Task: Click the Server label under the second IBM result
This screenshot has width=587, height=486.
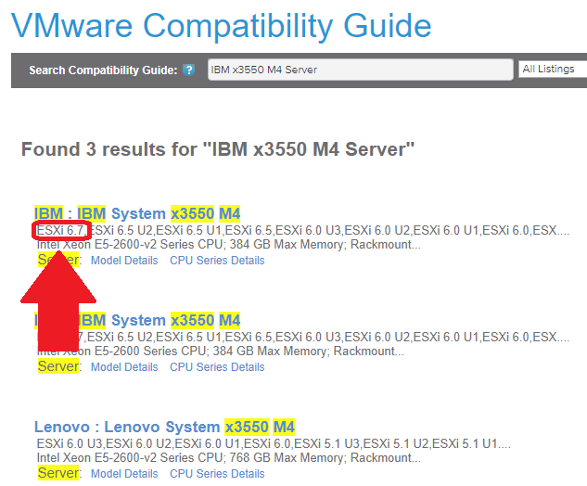Action: pyautogui.click(x=58, y=367)
